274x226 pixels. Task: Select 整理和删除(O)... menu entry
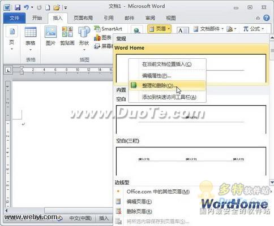[x=167, y=86]
